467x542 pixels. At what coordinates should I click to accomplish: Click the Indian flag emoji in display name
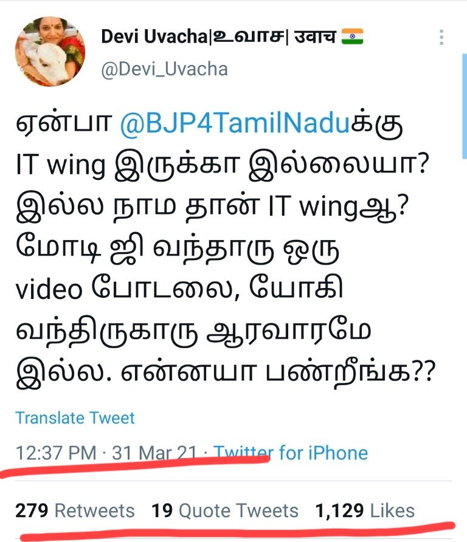[x=352, y=36]
